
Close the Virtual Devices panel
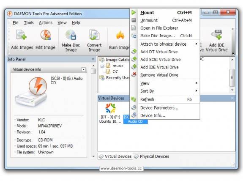point(232,98)
